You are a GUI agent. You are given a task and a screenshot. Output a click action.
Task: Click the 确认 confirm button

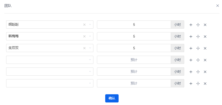click(112, 98)
